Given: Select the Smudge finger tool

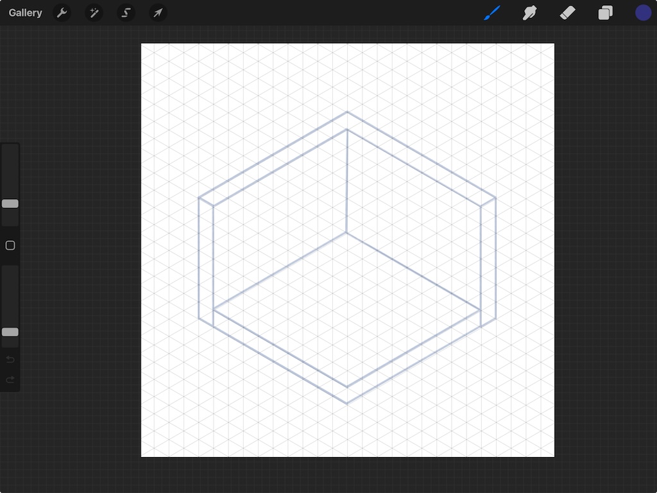Looking at the screenshot, I should point(530,13).
